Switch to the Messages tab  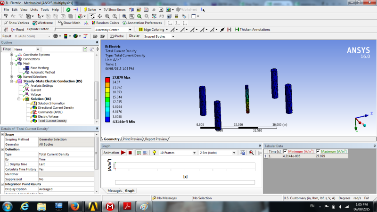[115, 191]
